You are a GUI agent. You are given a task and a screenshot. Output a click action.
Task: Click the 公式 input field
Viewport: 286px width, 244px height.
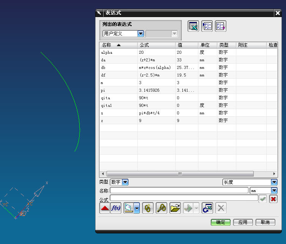pyautogui.click(x=184, y=198)
